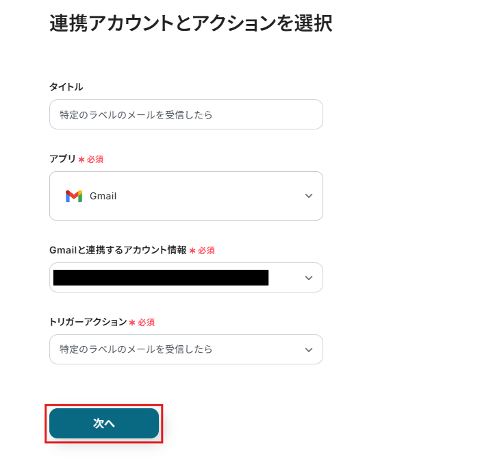Click the red asterisk next to トリガーアクション
The height and width of the screenshot is (461, 504).
132,323
